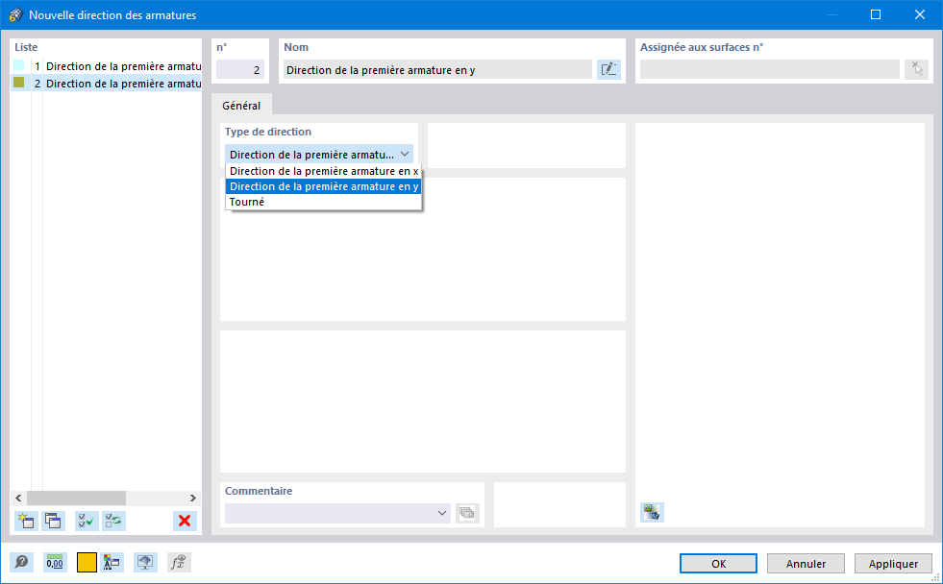
Task: Click the Nom input field
Action: 437,70
